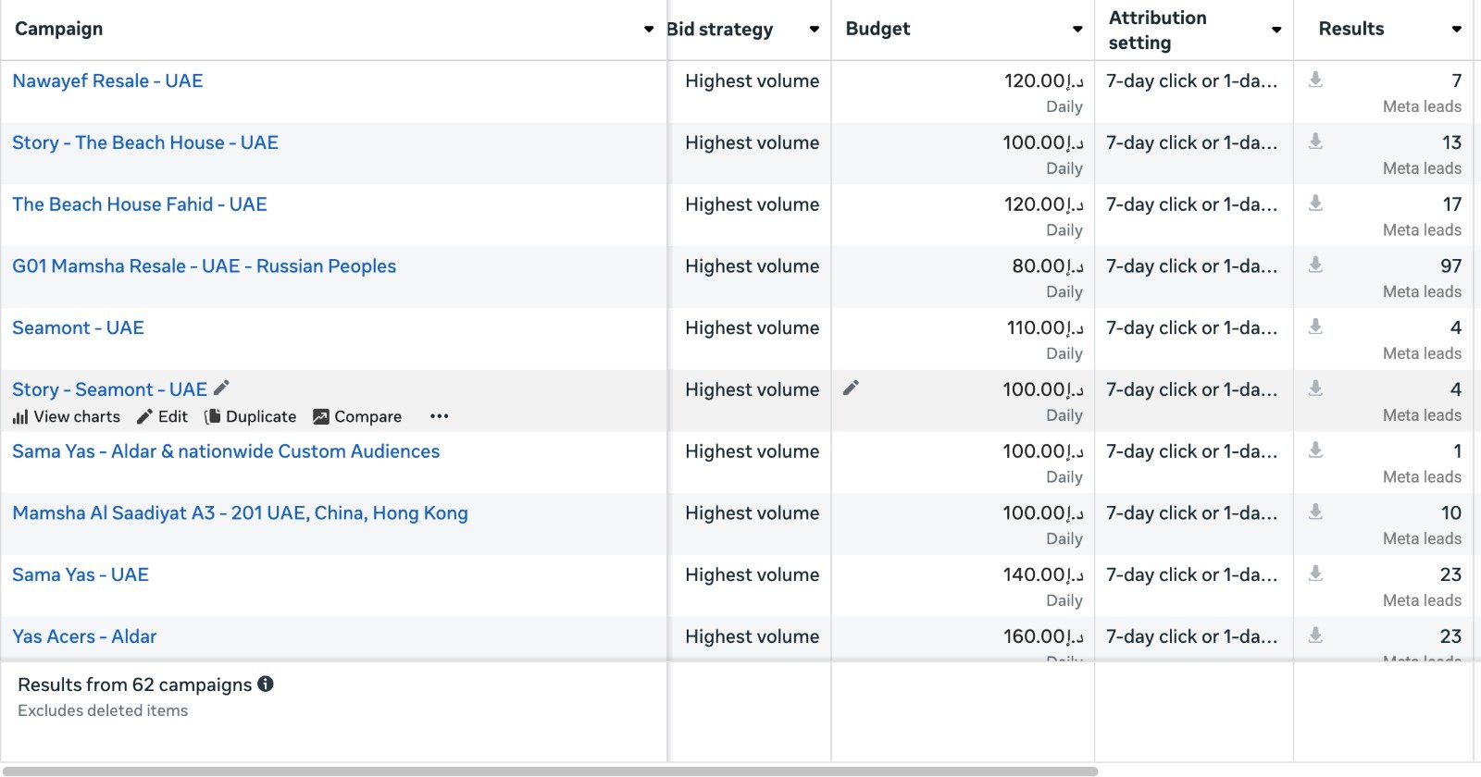The width and height of the screenshot is (1481, 777).
Task: Click View charts under Story - Seamont
Action: pos(66,417)
